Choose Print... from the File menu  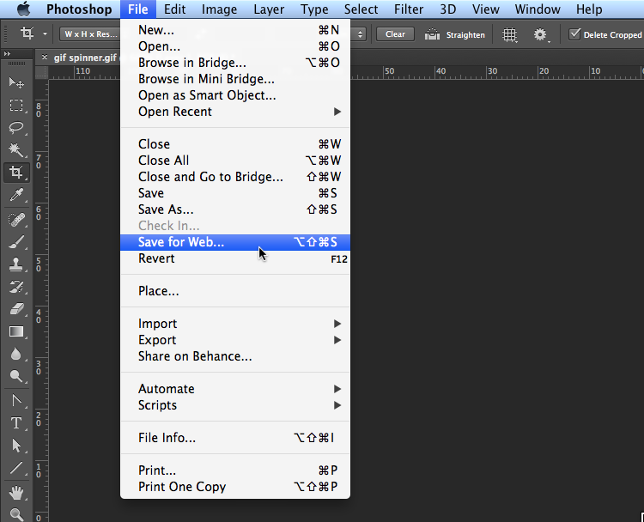coord(235,470)
